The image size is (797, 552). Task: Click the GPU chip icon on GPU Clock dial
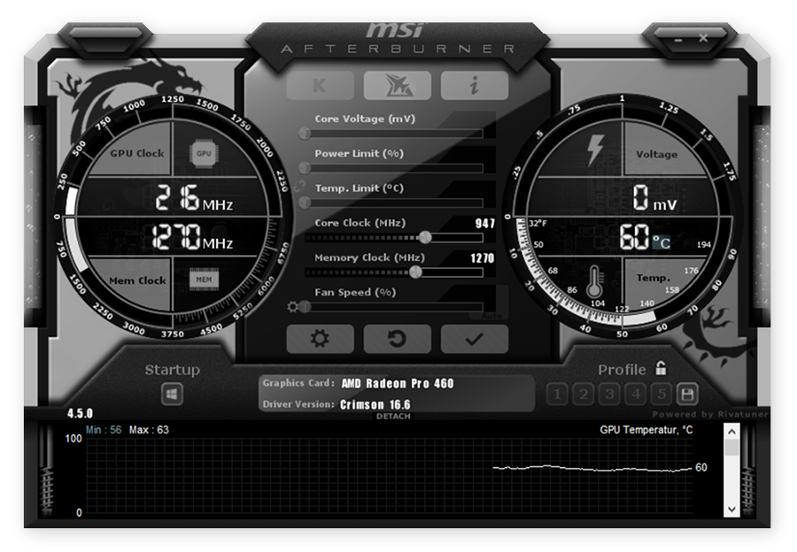[x=203, y=152]
